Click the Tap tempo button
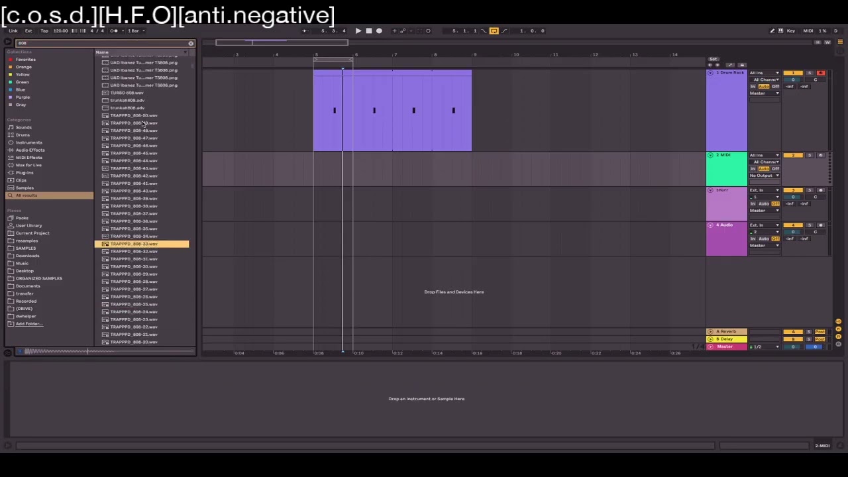This screenshot has height=477, width=848. point(44,30)
